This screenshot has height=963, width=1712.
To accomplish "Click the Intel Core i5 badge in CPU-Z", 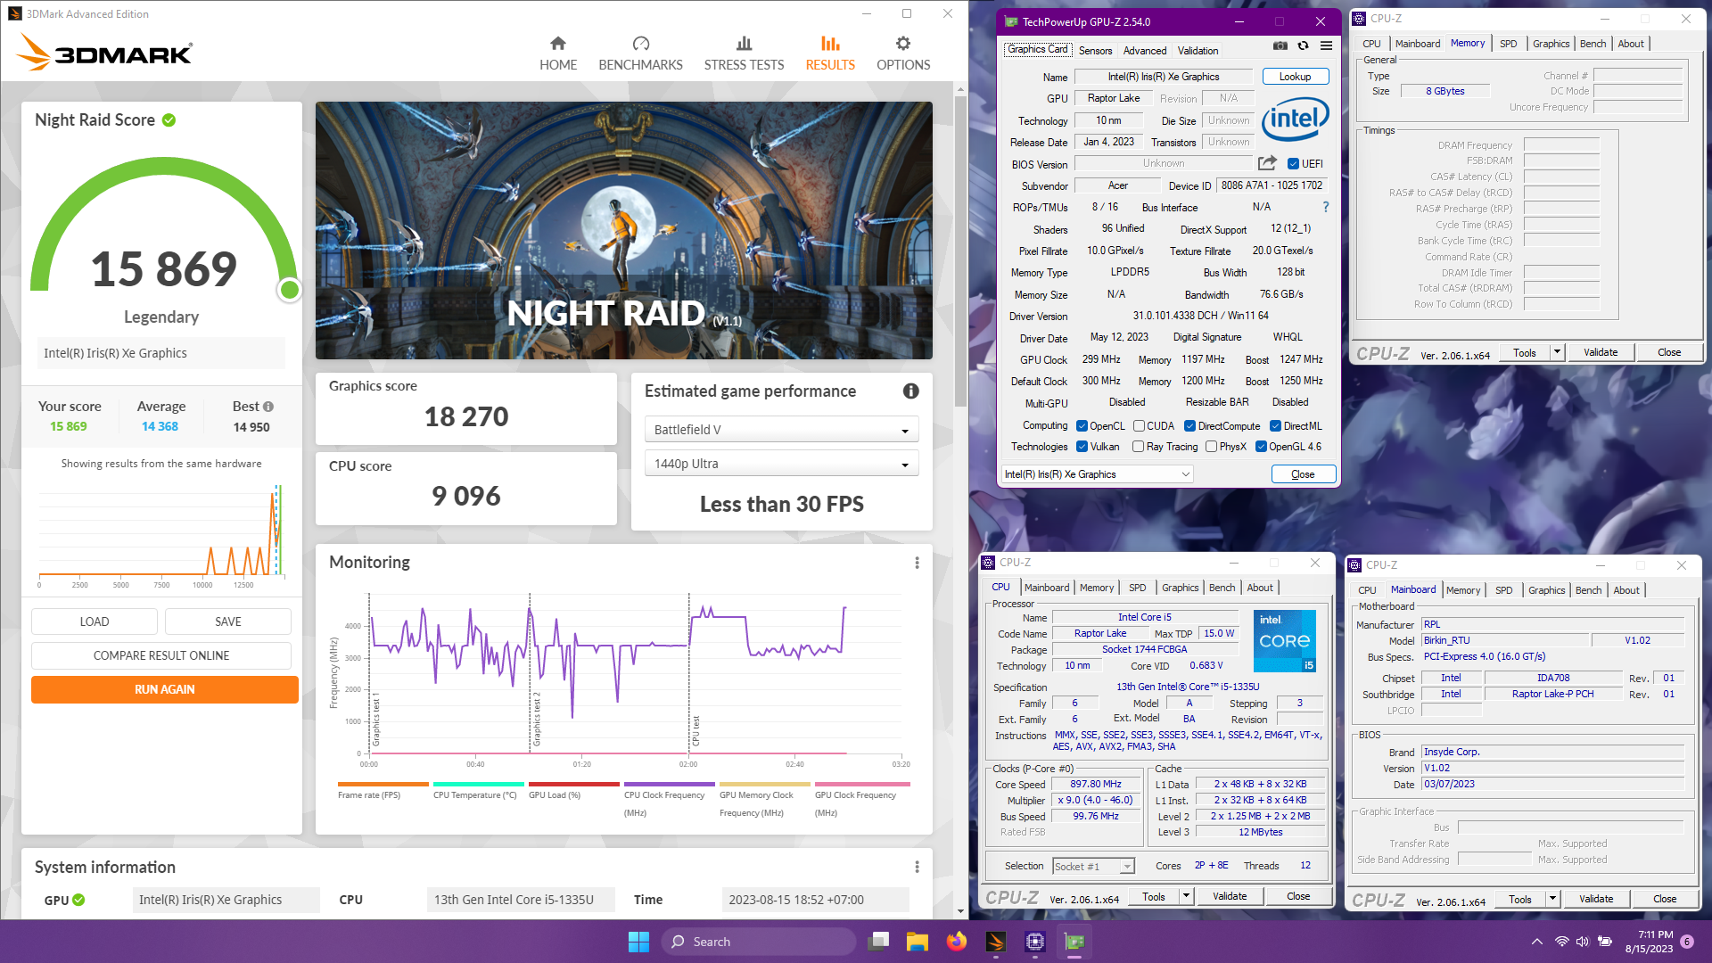I will point(1284,641).
